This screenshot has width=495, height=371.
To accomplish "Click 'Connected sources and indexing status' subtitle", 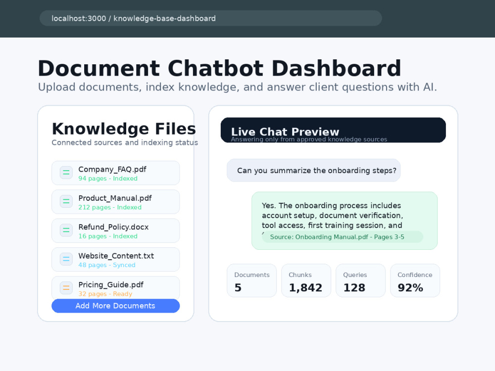I will pos(125,142).
